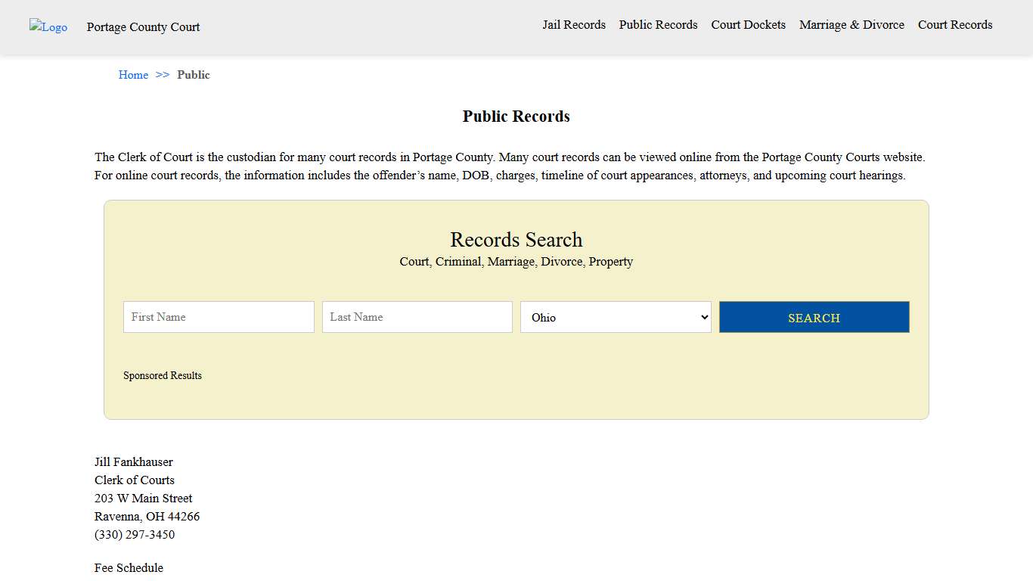Visit the Marriage & Divorce page
Screen dimensions: 1033x581
click(x=852, y=25)
